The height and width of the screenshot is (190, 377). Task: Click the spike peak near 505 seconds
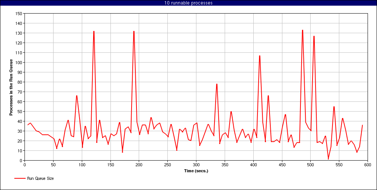314,36
